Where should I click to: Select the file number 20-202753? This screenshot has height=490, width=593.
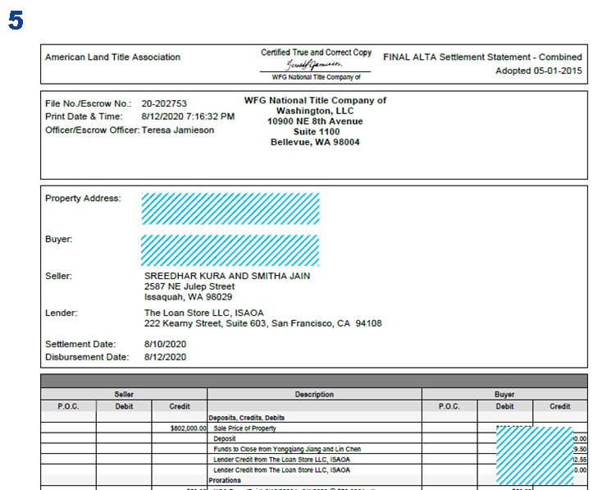[x=164, y=104]
